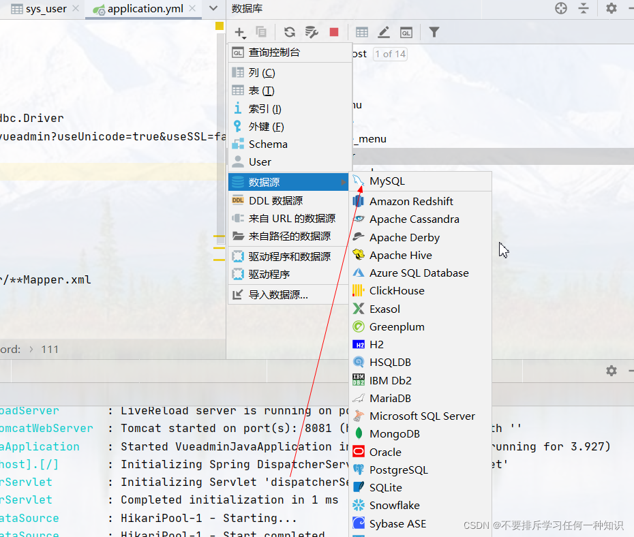The width and height of the screenshot is (634, 537).
Task: Click the yellow inspection warning indicator
Action: coord(220,26)
